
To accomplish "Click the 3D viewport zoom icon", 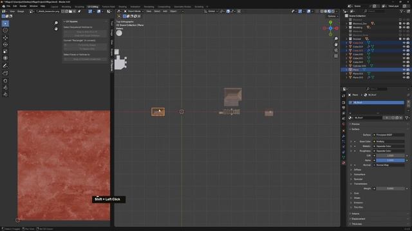I will tap(336, 38).
